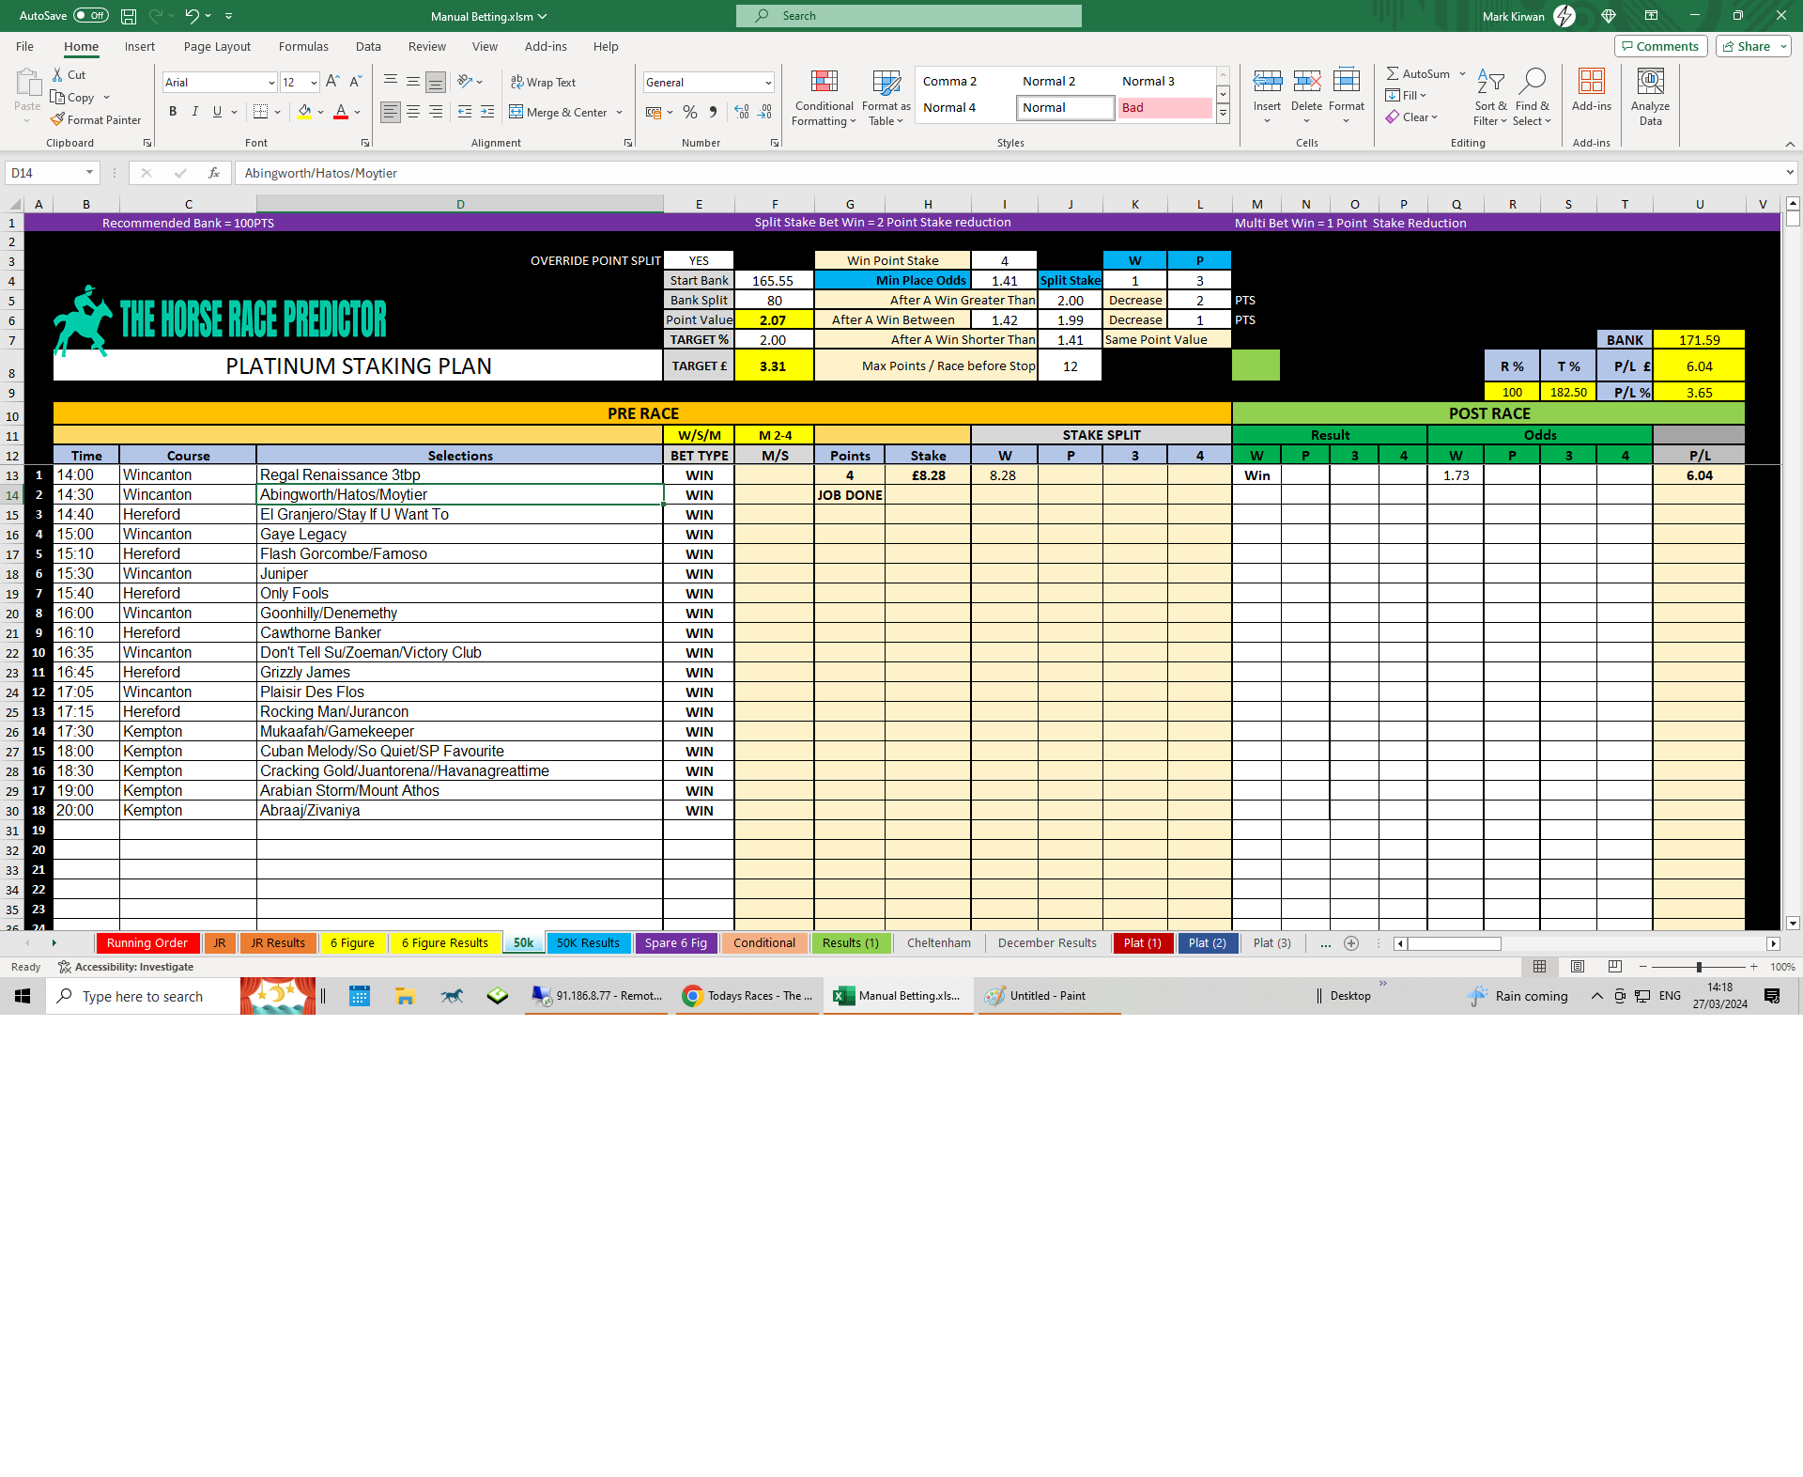Click the Insert Function fx icon

point(214,173)
